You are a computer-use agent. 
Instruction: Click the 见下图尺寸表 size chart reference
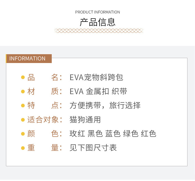coord(93,148)
